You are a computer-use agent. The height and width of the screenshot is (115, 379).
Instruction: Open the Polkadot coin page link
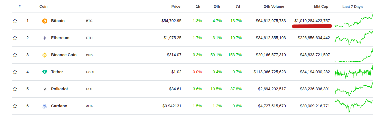click(x=59, y=89)
